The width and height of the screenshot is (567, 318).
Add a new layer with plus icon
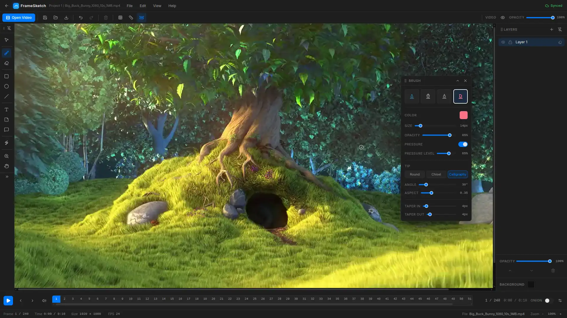tap(551, 29)
